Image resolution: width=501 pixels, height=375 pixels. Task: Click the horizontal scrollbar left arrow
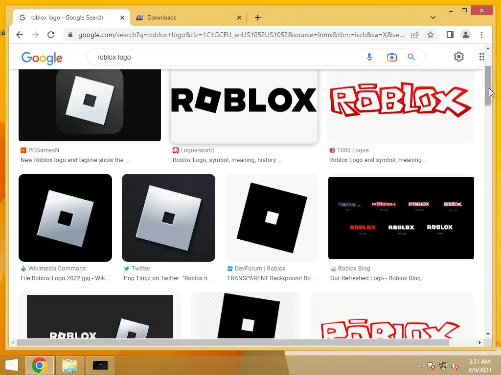click(x=12, y=342)
